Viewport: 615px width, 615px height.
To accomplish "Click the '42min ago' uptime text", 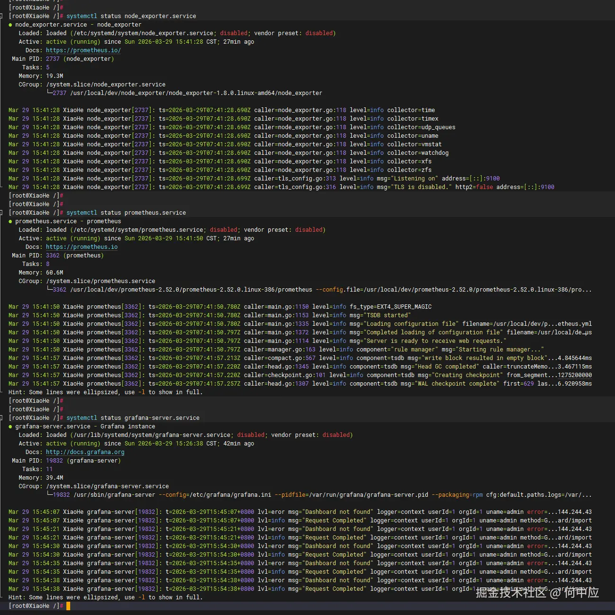I will click(x=239, y=444).
